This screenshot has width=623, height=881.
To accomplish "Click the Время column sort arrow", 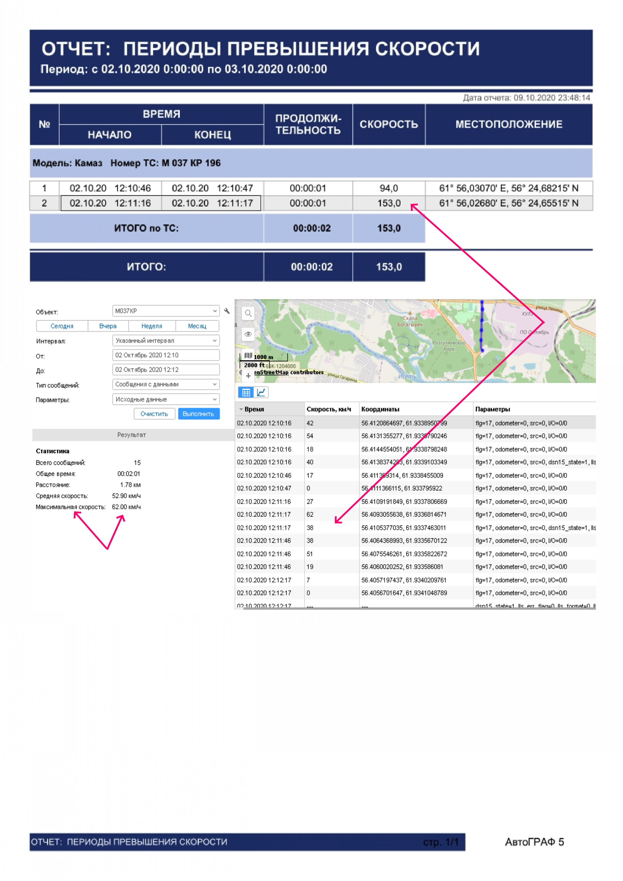I will (241, 409).
